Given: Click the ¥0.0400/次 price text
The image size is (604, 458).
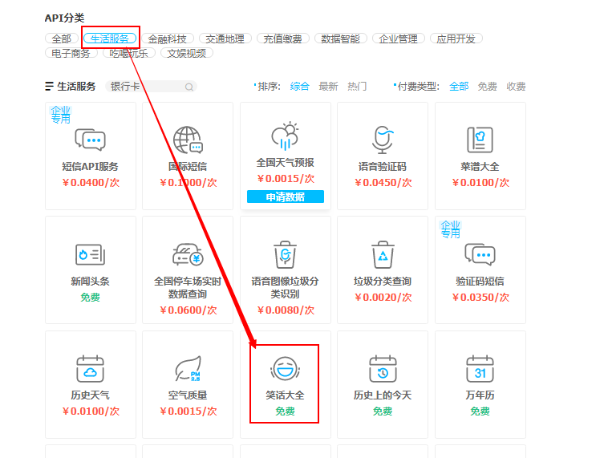Looking at the screenshot, I should tap(91, 183).
